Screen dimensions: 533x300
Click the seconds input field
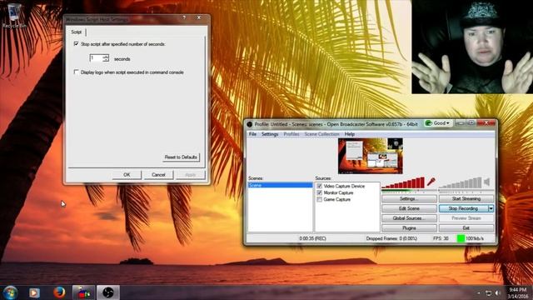(x=97, y=58)
